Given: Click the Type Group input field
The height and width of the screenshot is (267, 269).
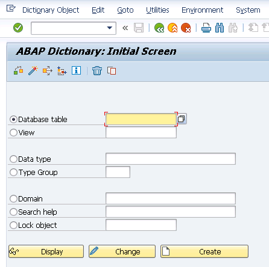Looking at the screenshot, I should 118,172.
